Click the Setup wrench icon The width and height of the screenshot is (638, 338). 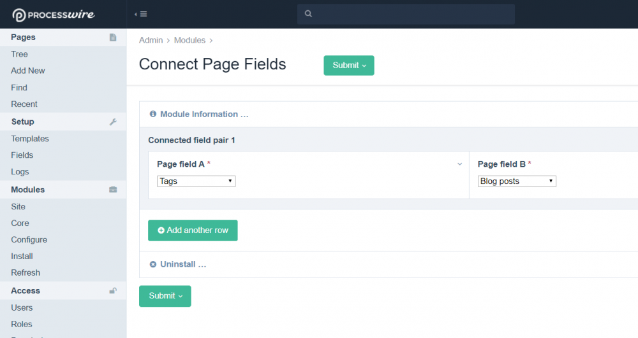click(113, 122)
